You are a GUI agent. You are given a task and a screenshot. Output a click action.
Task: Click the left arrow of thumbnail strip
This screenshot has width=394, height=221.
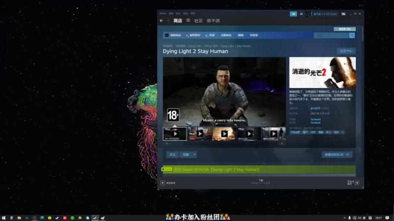(166, 143)
